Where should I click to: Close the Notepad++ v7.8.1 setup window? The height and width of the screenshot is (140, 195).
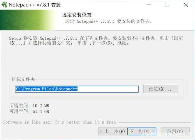tap(186, 5)
